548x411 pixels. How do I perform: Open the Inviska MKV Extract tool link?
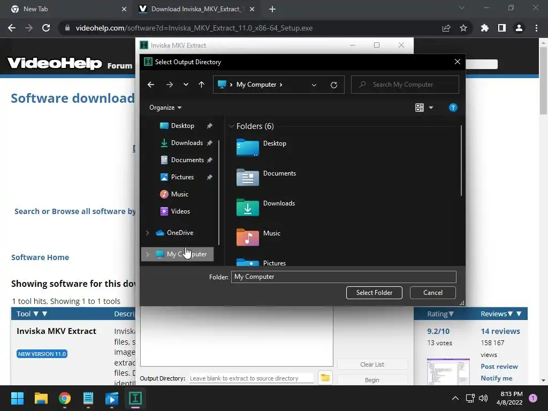tap(56, 331)
